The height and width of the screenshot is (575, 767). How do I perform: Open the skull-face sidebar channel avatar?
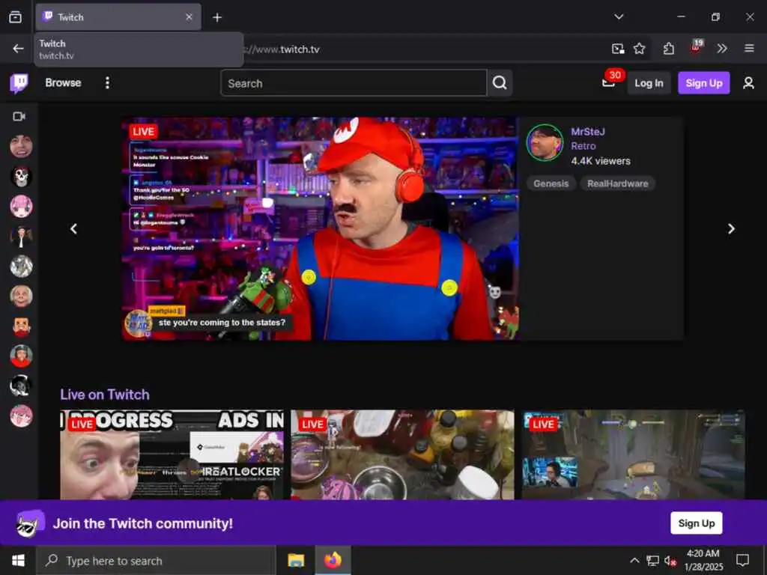21,177
